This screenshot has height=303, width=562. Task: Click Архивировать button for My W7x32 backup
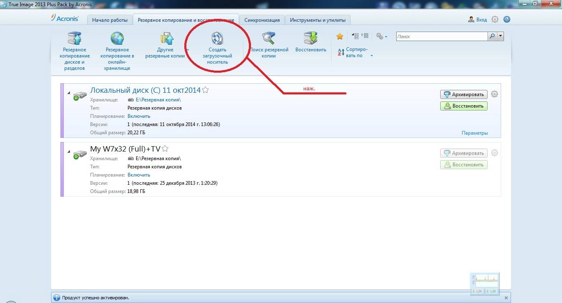464,153
